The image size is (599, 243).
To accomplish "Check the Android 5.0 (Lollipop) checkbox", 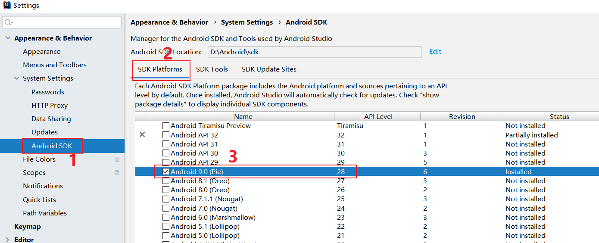I will tap(166, 236).
